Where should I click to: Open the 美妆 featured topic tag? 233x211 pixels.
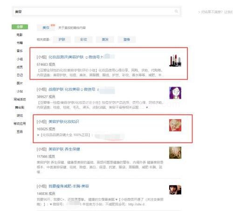(46, 27)
